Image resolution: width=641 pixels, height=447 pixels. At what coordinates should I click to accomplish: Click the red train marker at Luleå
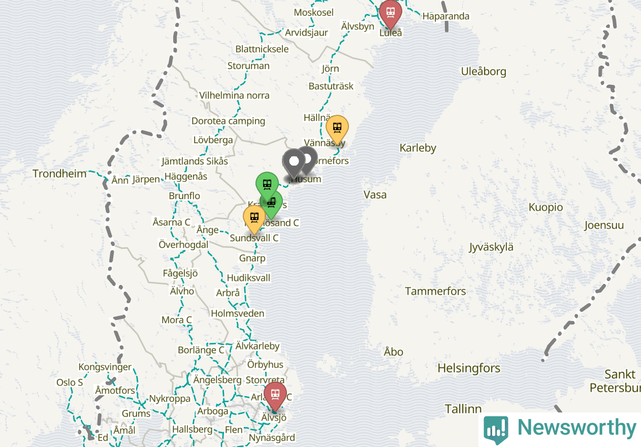(x=390, y=13)
